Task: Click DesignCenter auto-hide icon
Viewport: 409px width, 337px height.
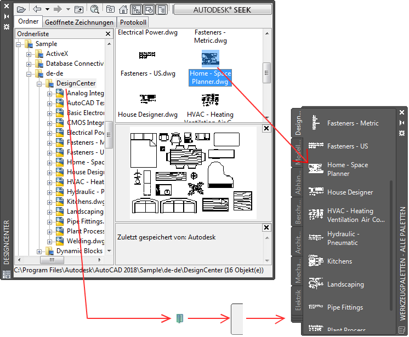Action: point(7,16)
